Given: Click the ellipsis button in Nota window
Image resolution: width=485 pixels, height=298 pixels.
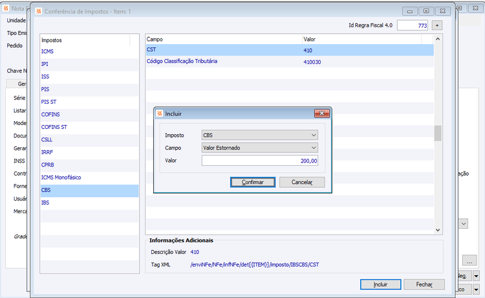Looking at the screenshot, I should click(x=469, y=260).
